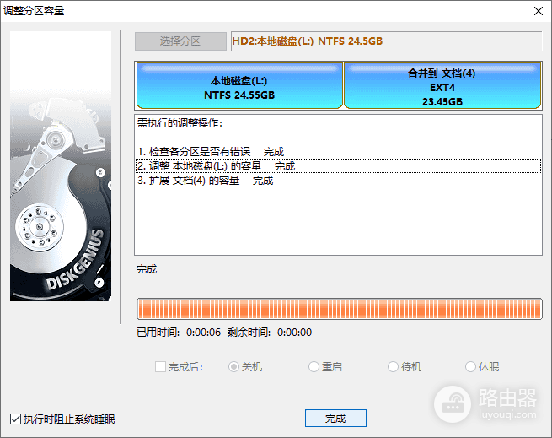Click the 本地磁盘(L:) NTFS 24.55GB partition block
The width and height of the screenshot is (552, 438).
tap(239, 86)
